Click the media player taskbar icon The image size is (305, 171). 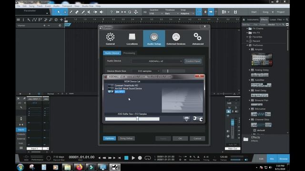55,167
